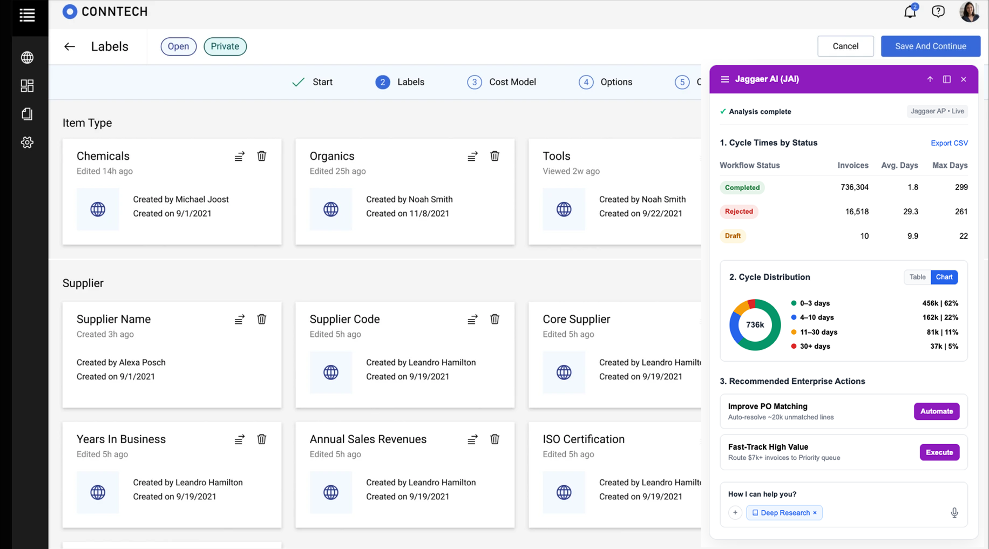
Task: Click the Draft status badge
Action: [x=733, y=236]
